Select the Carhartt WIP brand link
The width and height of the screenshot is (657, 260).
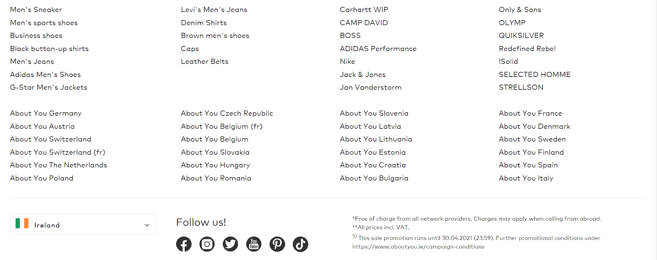tap(364, 9)
